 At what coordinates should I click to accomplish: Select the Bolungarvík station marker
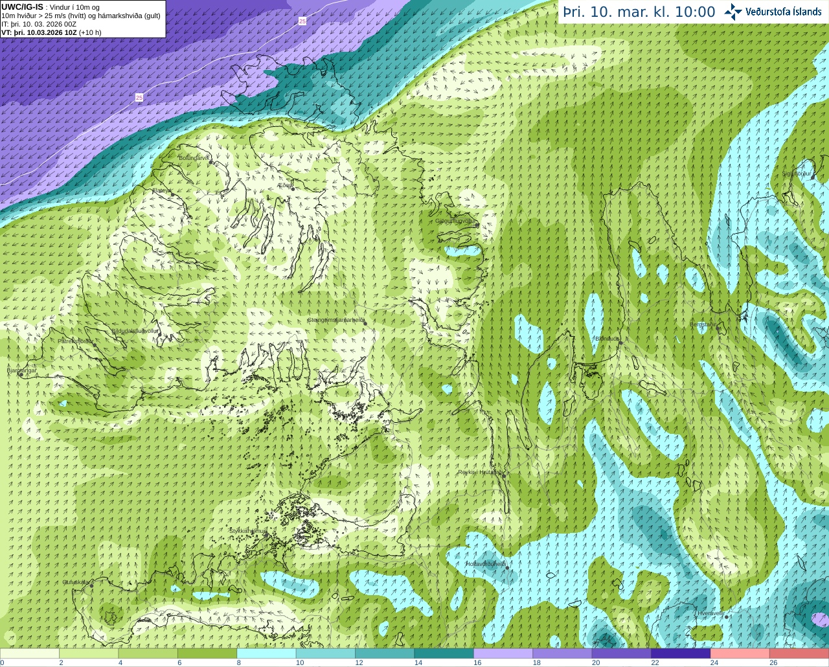coord(211,163)
